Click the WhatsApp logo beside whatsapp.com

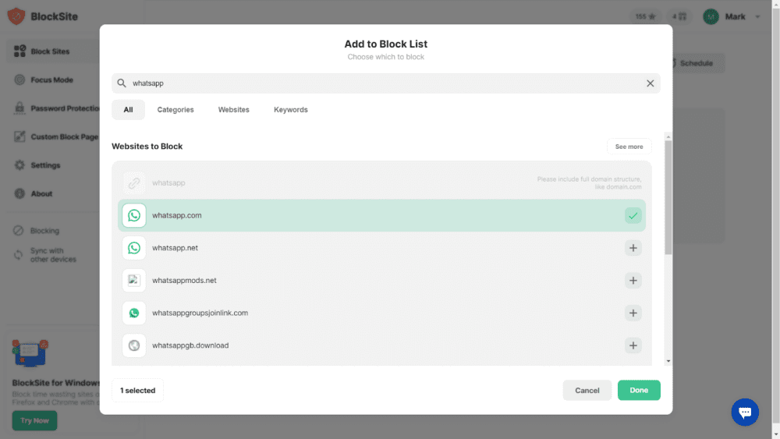click(134, 215)
